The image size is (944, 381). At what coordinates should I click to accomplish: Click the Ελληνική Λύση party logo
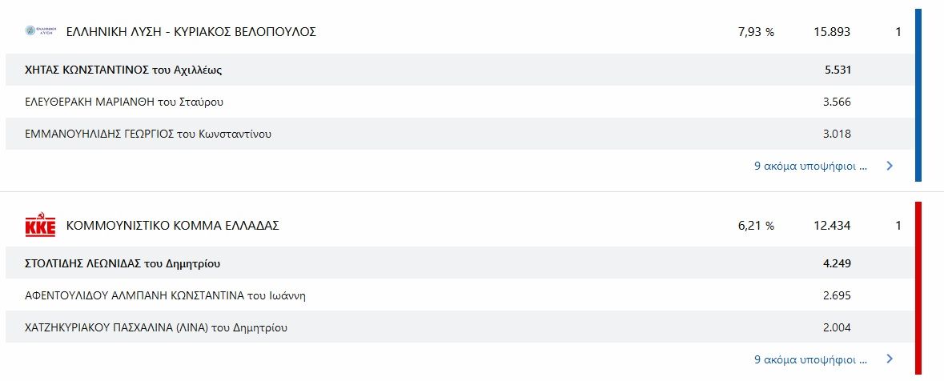(40, 30)
